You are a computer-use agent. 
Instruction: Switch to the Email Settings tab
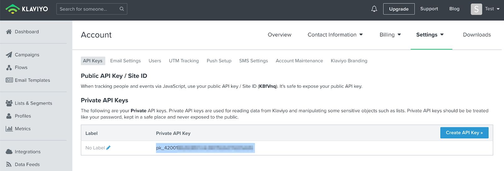tap(125, 61)
